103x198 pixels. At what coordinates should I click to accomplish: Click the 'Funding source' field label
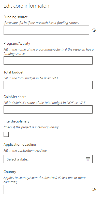coord(16,17)
